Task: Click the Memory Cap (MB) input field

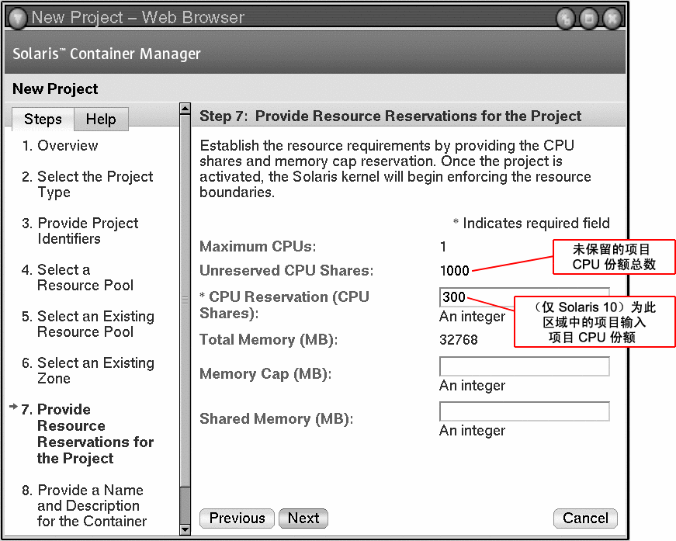Action: [x=524, y=366]
